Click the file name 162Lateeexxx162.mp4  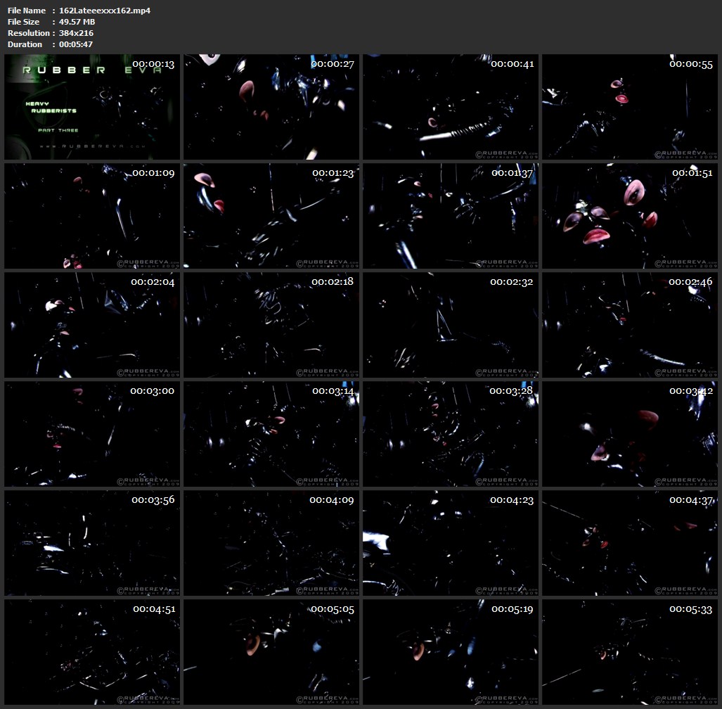(105, 10)
